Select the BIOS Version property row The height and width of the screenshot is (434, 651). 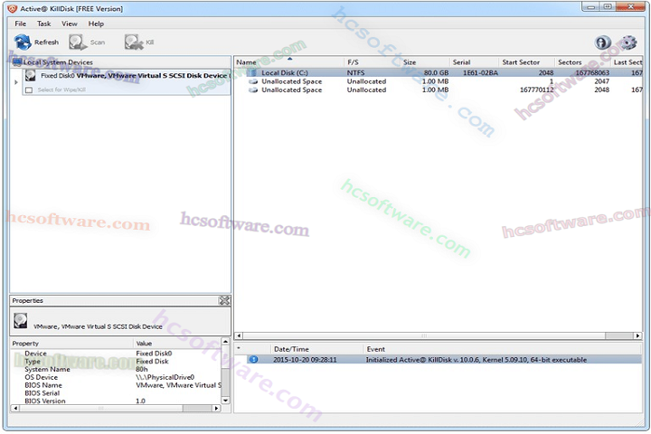coord(116,401)
